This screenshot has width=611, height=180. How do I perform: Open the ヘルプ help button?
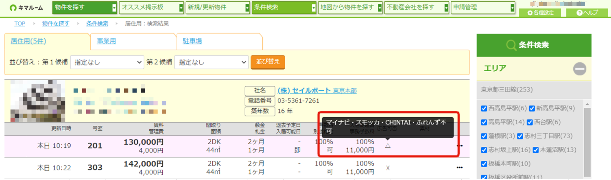tap(587, 13)
